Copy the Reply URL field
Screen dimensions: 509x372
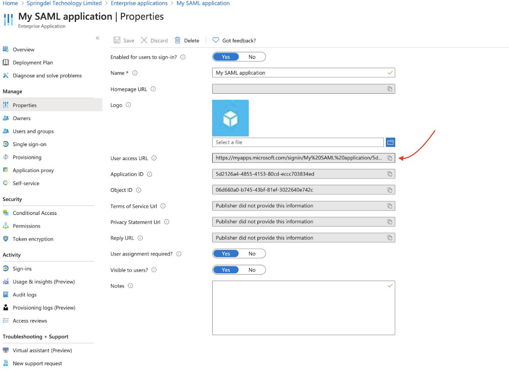390,238
